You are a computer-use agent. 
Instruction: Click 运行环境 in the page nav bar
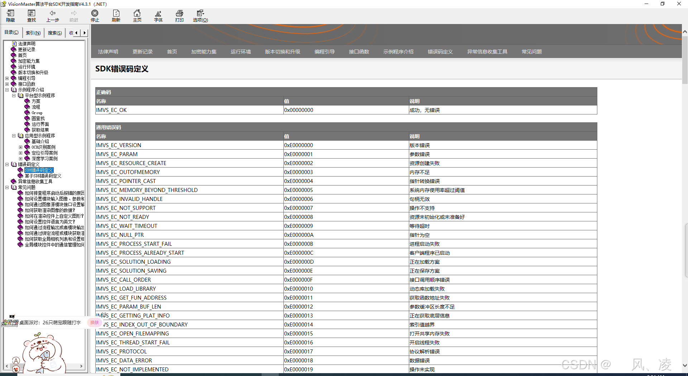coord(241,52)
